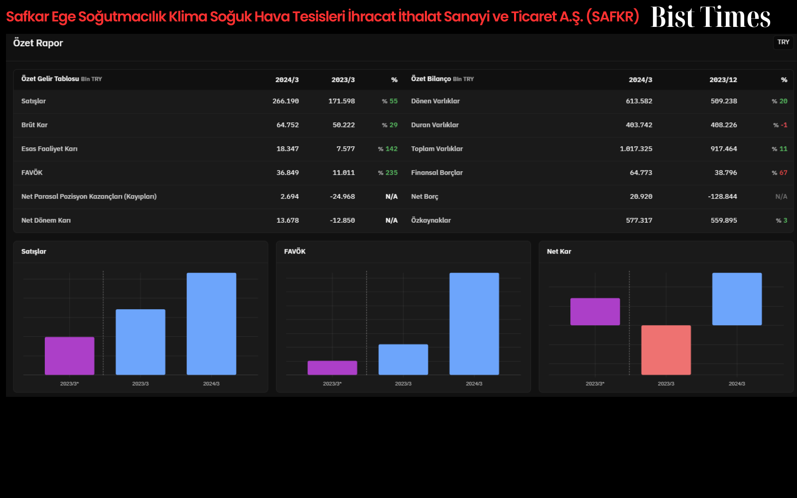
Task: Select the purple 2023/3* bar in Satışlar chart
Action: coord(70,356)
